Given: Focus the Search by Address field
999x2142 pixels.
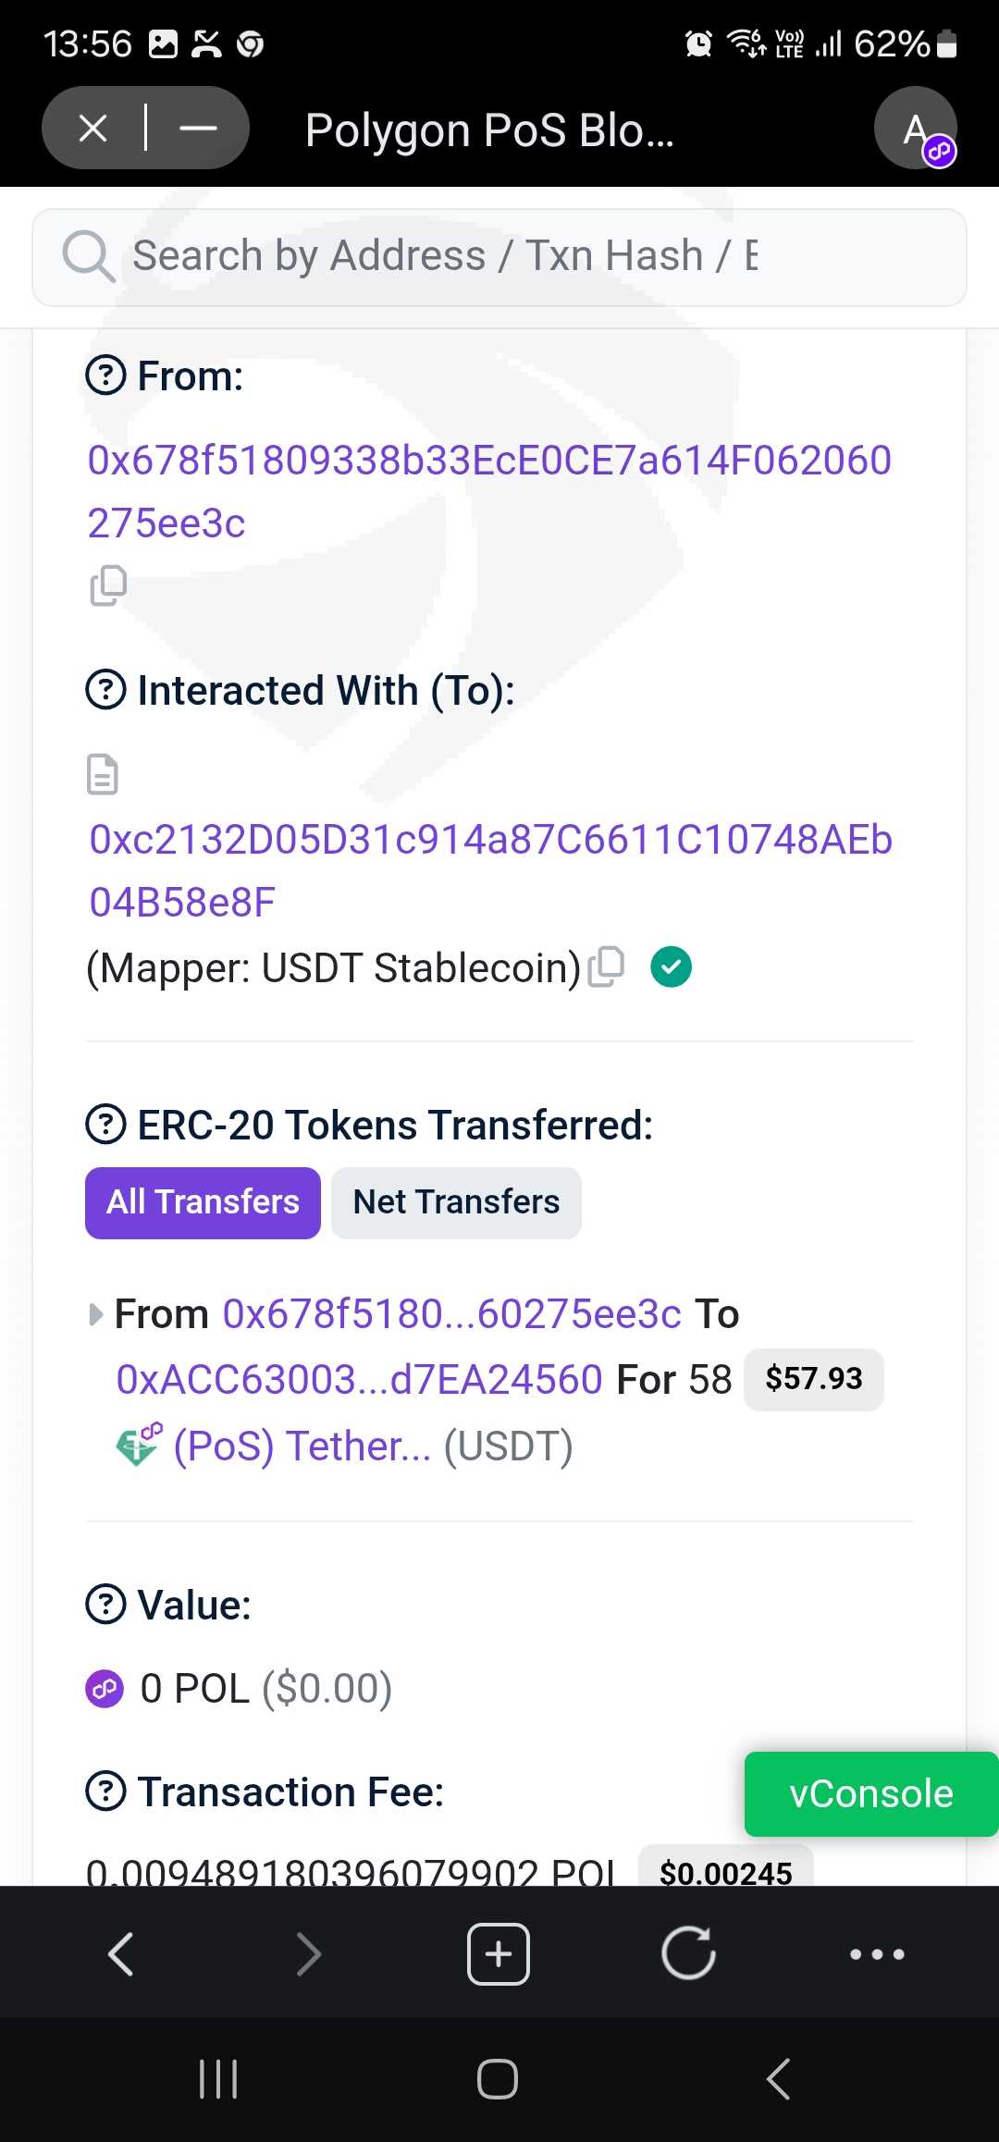Looking at the screenshot, I should click(499, 256).
